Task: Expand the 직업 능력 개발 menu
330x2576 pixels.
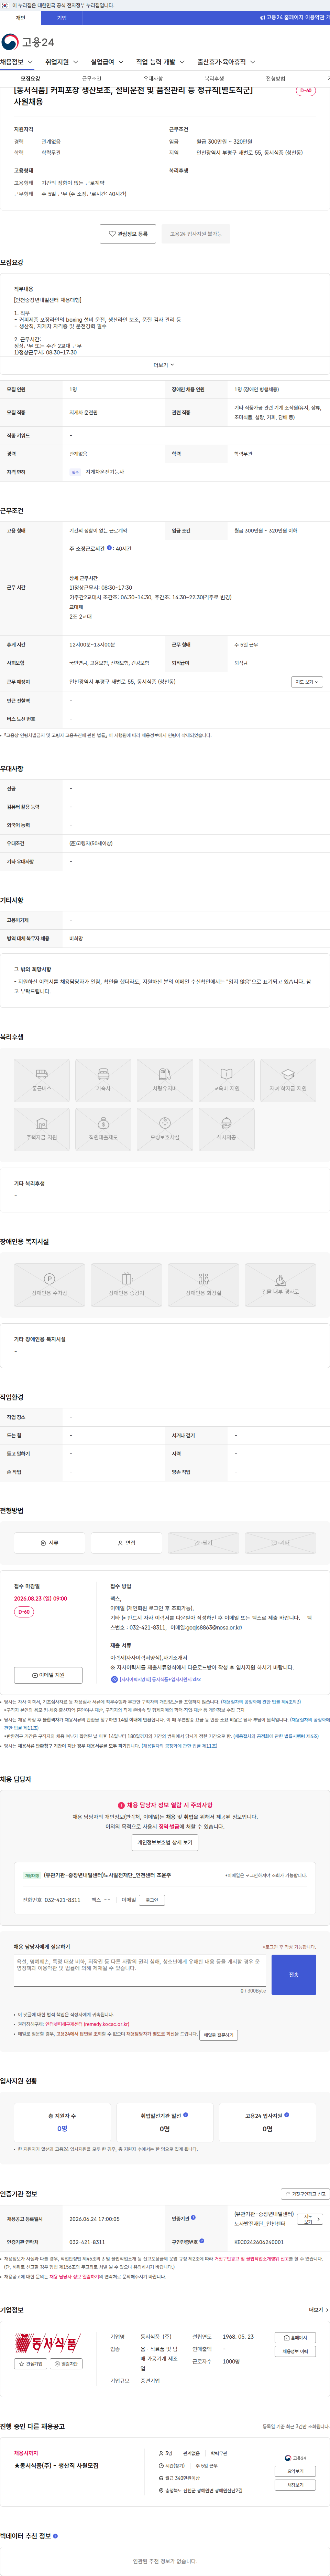Action: pos(161,62)
